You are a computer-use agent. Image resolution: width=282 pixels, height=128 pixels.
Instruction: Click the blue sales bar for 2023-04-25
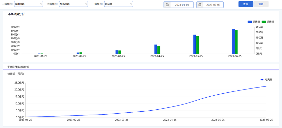pyautogui.click(x=155, y=49)
